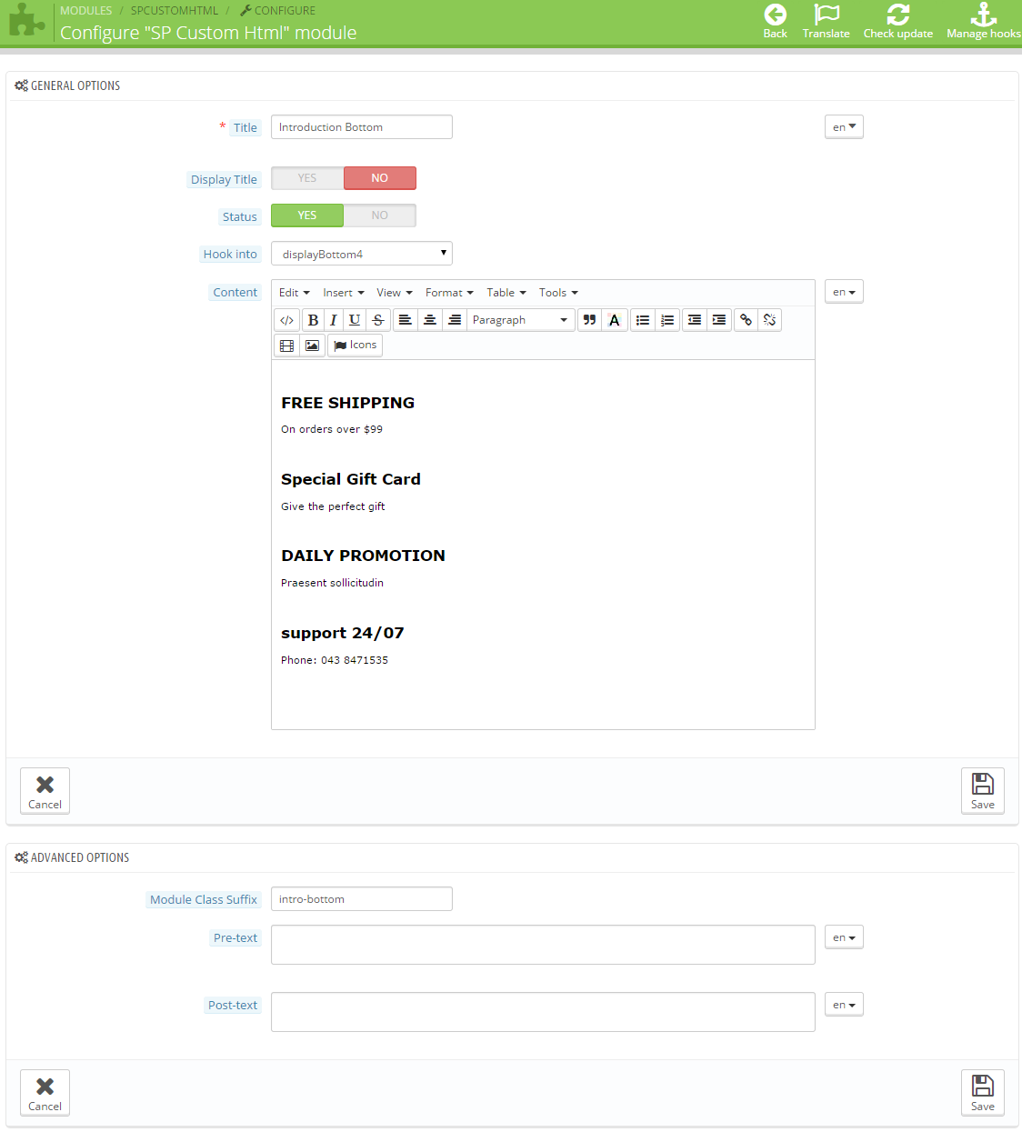Open the editor Format menu
The image size is (1022, 1132).
pyautogui.click(x=449, y=293)
